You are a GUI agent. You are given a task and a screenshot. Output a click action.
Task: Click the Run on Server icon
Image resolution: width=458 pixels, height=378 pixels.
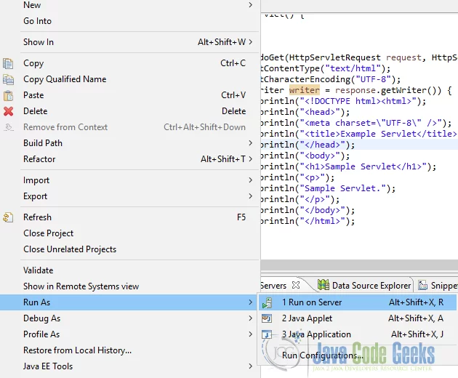tap(267, 302)
